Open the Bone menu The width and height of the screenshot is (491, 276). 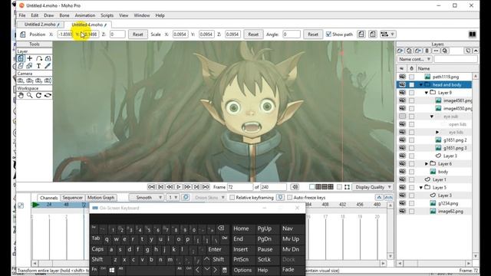(x=64, y=15)
